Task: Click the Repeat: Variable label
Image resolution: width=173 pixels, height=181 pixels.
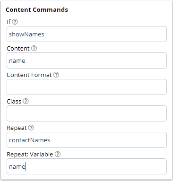Action: (x=30, y=154)
